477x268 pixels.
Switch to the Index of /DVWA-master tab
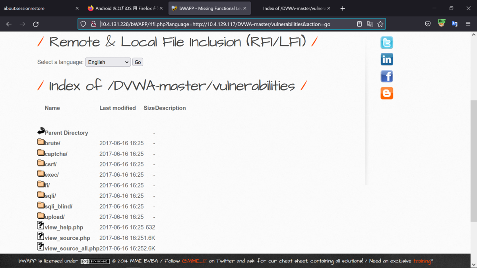pyautogui.click(x=294, y=8)
